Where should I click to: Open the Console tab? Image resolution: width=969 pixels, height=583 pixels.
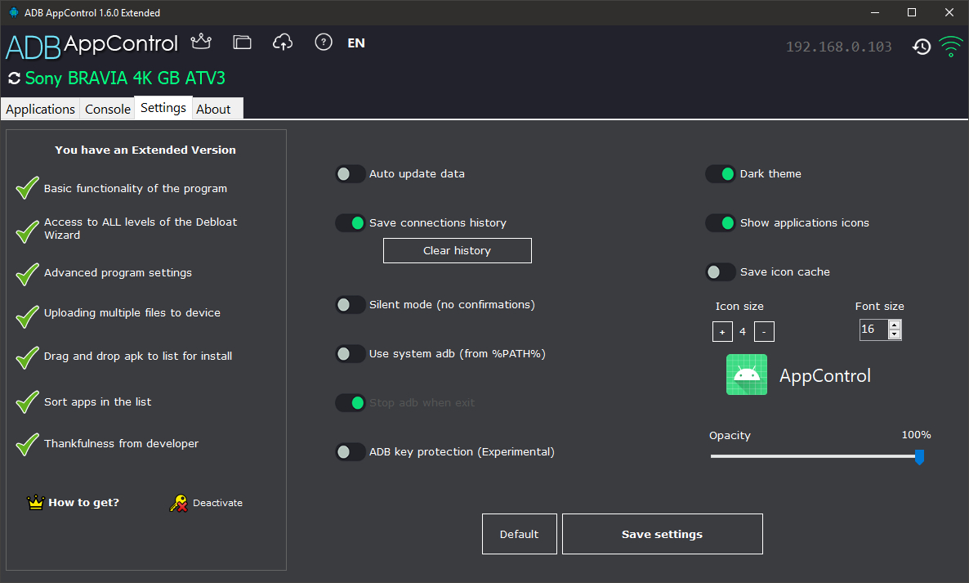click(x=108, y=109)
